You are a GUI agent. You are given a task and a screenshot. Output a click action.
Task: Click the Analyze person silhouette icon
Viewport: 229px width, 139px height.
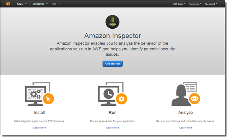pos(181,95)
